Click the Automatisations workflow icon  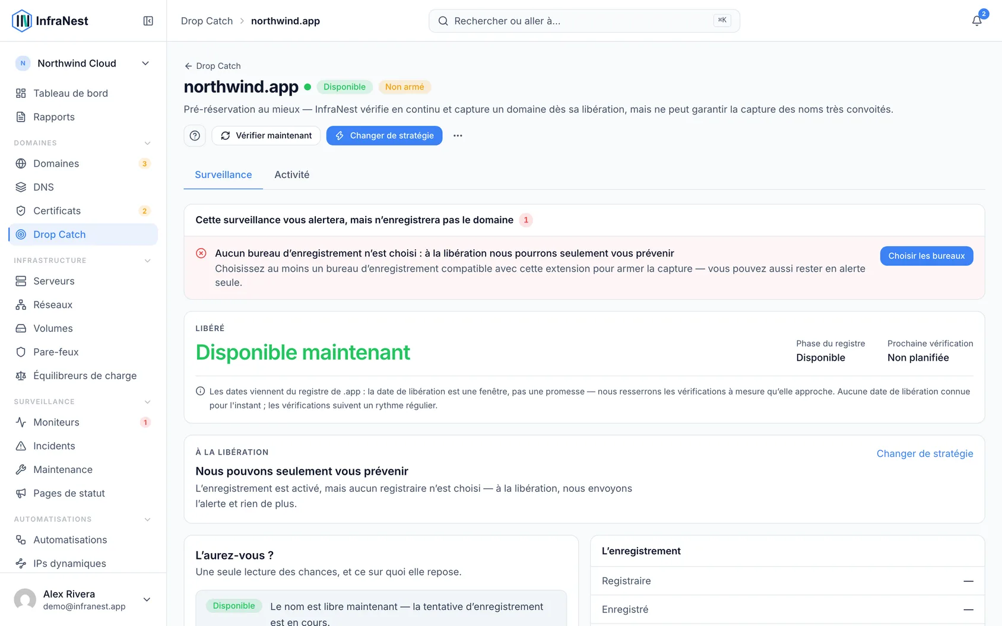coord(21,539)
